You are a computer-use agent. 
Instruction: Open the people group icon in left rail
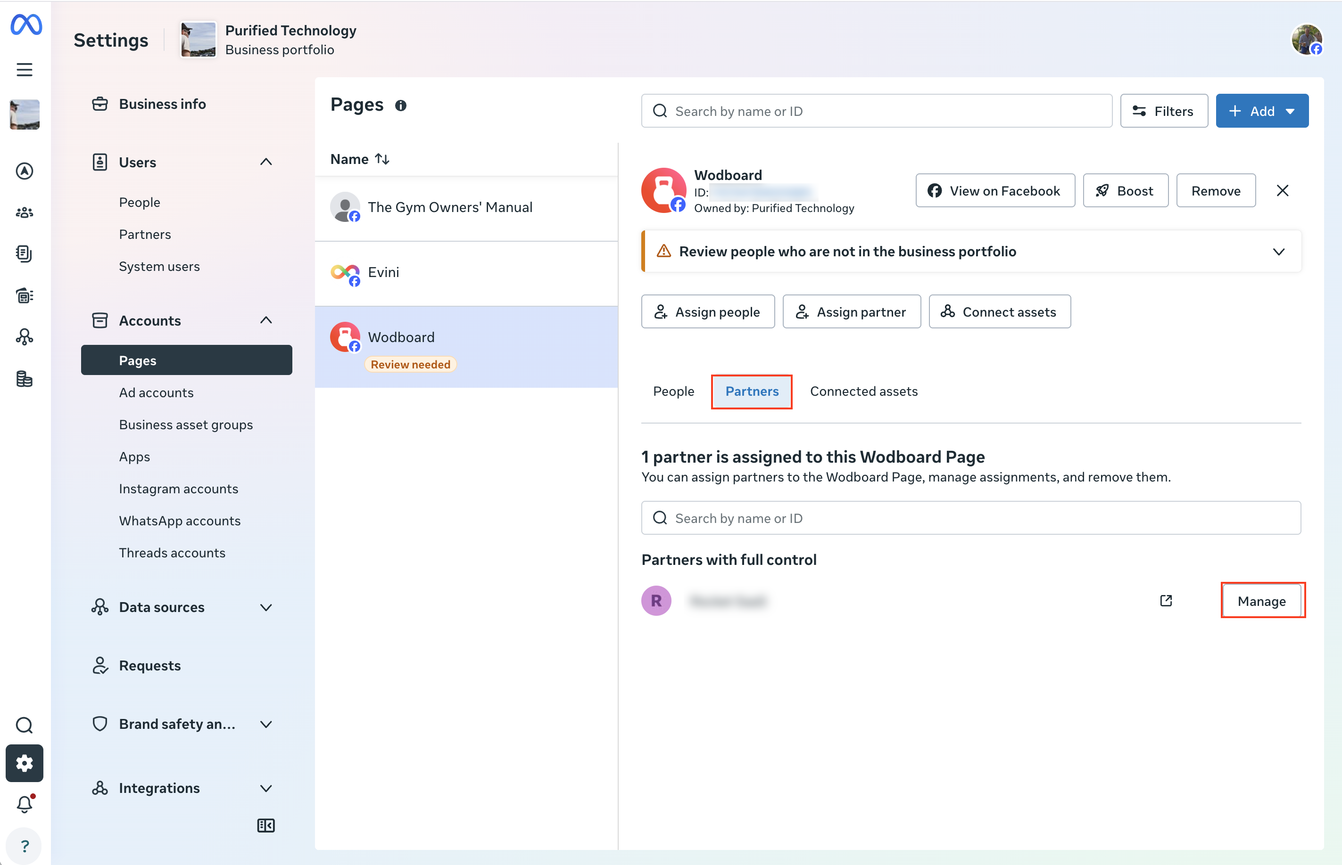[x=24, y=212]
